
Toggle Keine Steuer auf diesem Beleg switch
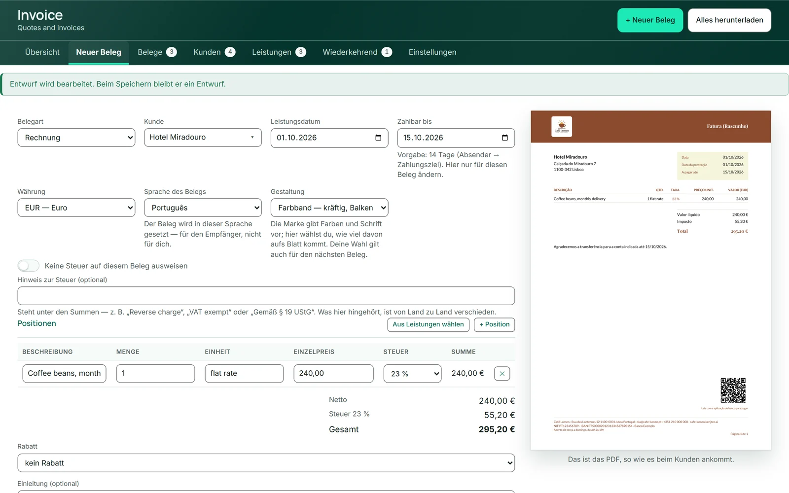[29, 266]
